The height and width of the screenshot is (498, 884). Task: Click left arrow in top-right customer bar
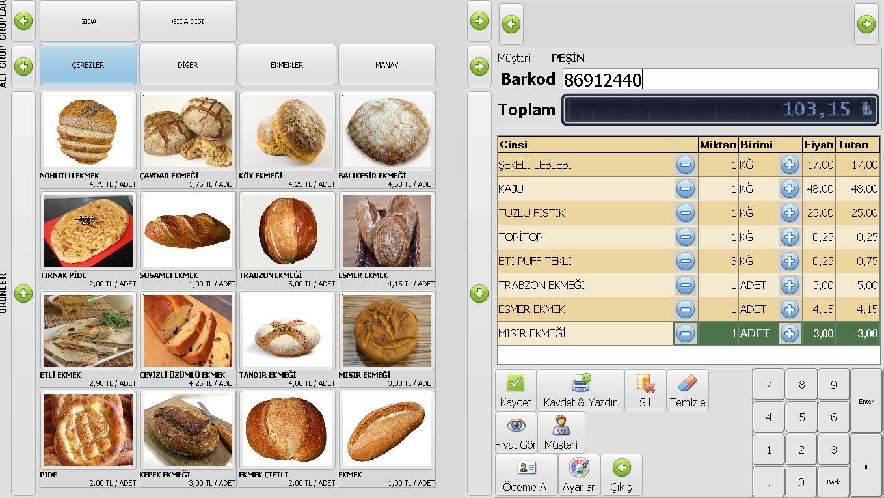(511, 25)
